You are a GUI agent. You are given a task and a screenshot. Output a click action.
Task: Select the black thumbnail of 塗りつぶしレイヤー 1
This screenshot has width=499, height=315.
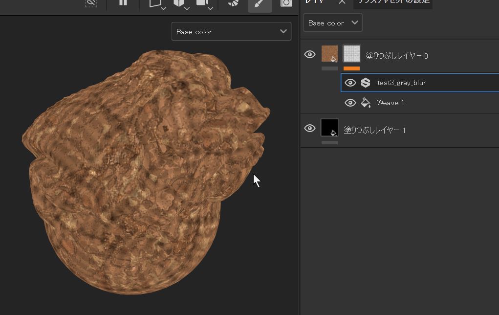click(x=329, y=127)
